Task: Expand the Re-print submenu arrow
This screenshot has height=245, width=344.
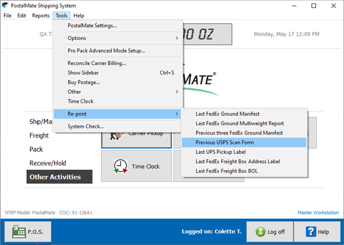Action: tap(177, 114)
